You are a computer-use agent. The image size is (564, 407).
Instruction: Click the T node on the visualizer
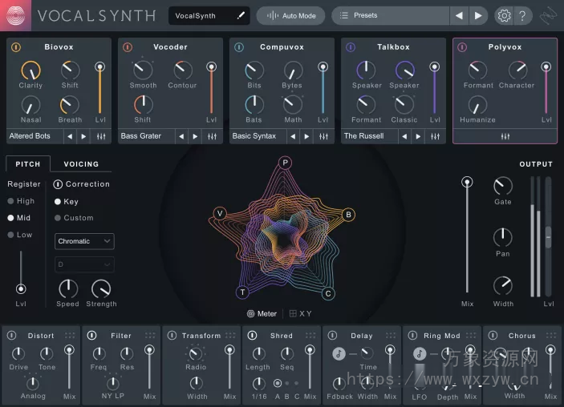[242, 292]
